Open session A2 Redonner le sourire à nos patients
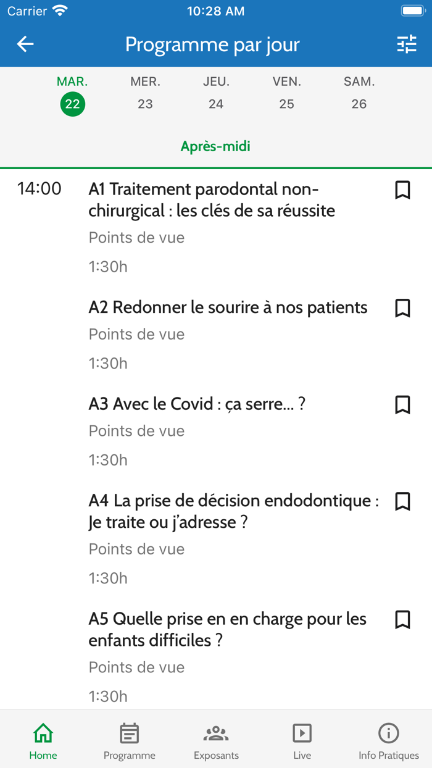Image resolution: width=432 pixels, height=768 pixels. (228, 307)
